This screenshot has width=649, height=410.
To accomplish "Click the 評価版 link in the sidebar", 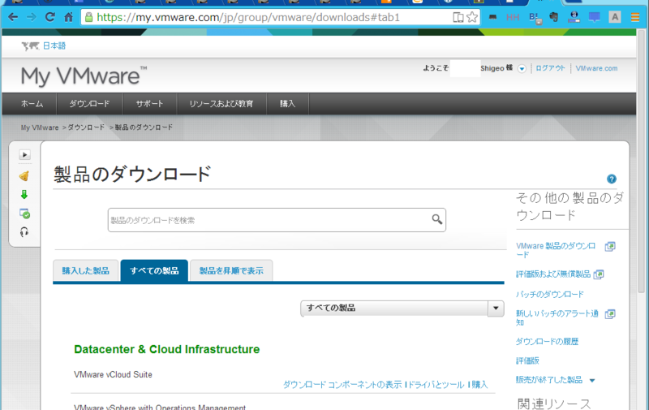I will (527, 360).
